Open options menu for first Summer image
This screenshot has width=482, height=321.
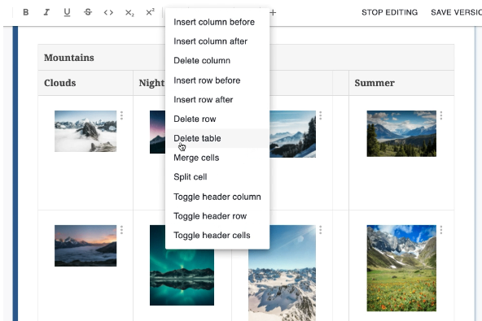point(441,115)
